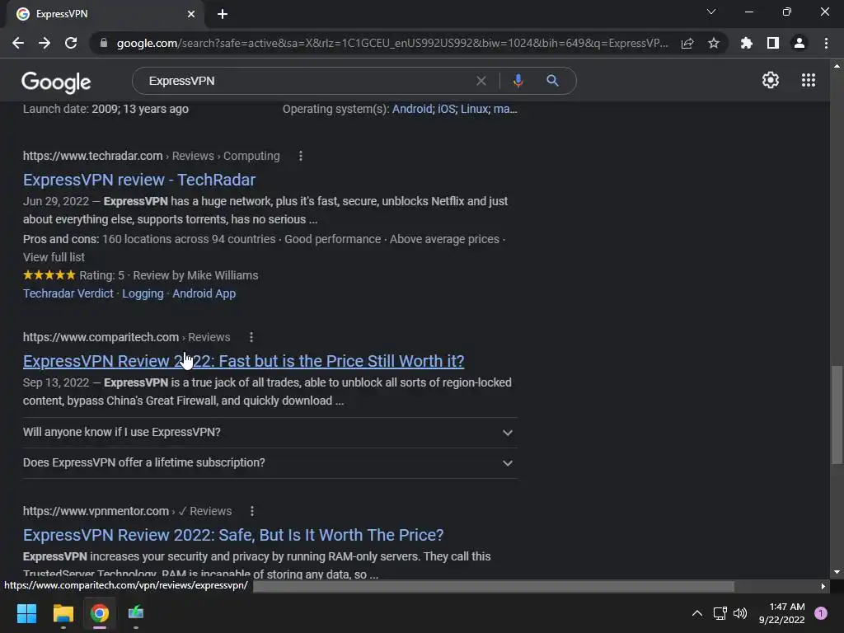Expand 'Will anyone know if I use ExpressVPN?'
The image size is (844, 633).
tap(270, 432)
